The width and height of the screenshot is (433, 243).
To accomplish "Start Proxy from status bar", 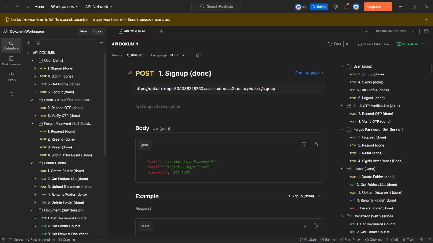I will click(x=350, y=240).
